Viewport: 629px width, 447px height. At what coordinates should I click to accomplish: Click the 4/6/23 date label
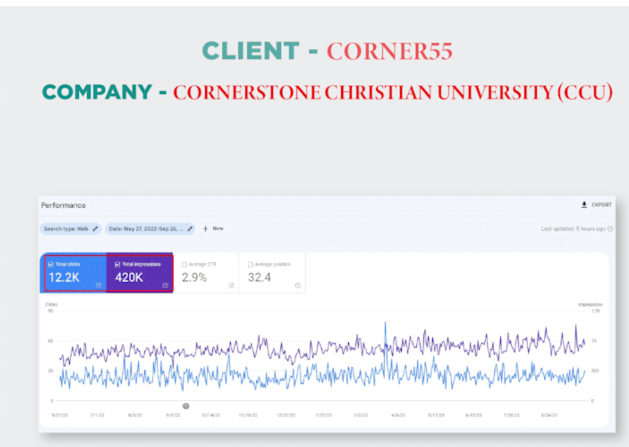(x=398, y=415)
